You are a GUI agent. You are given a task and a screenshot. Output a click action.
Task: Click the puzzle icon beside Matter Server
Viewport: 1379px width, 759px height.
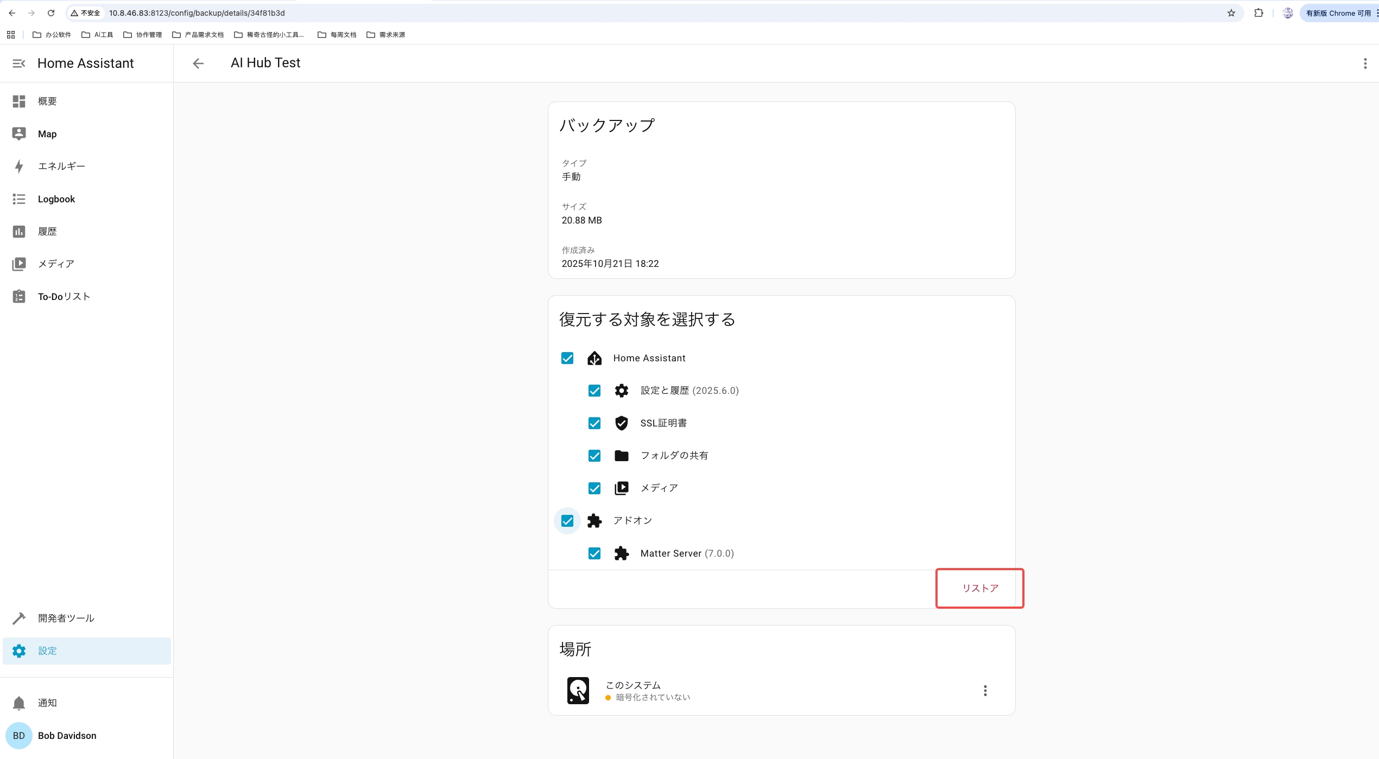pyautogui.click(x=622, y=553)
